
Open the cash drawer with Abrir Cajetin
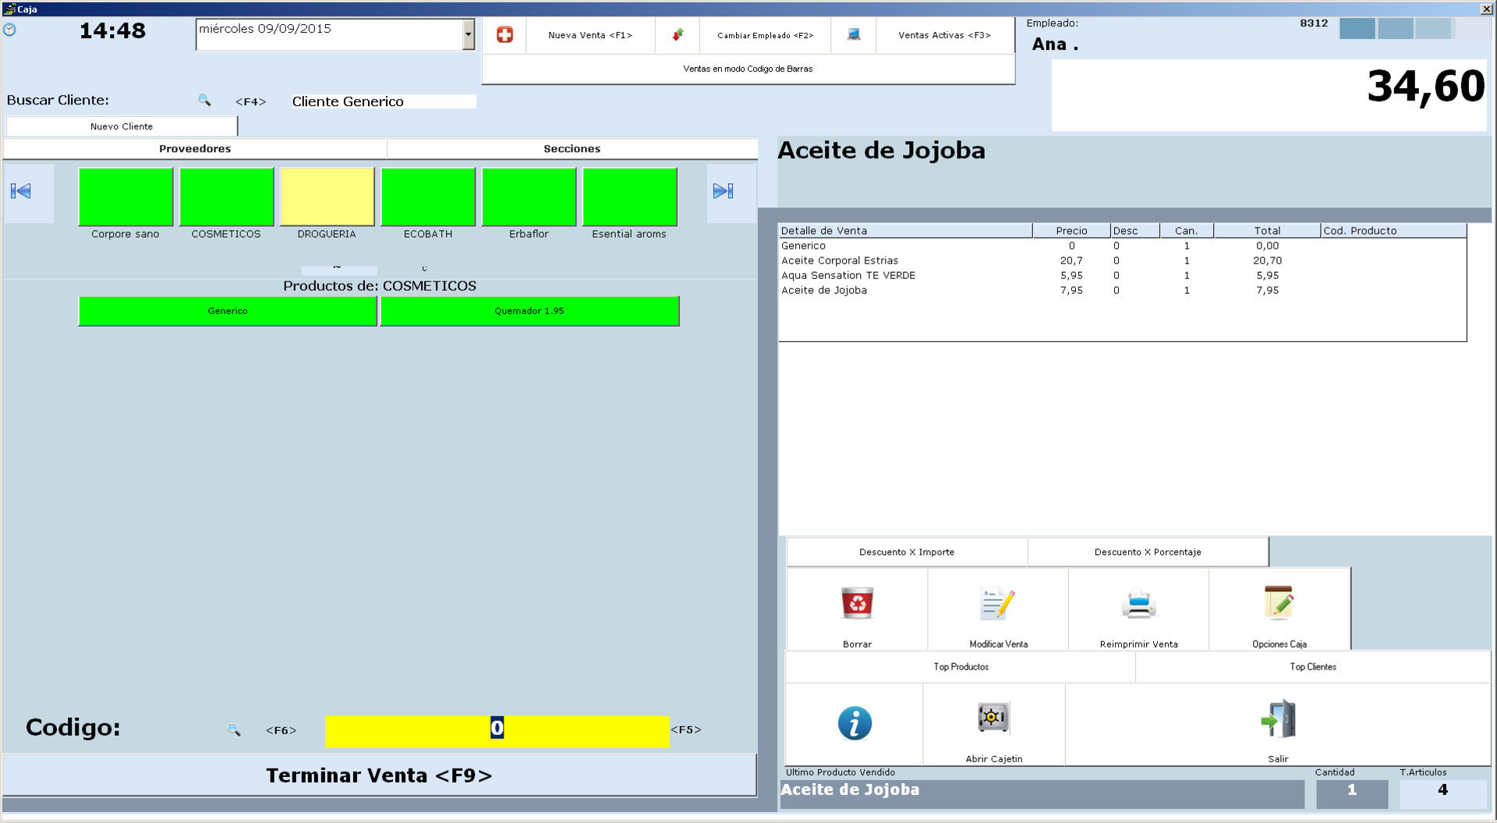click(x=993, y=718)
